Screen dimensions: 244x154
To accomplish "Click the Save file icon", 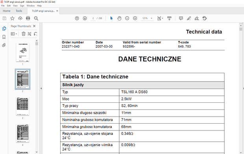I will 4,19.
